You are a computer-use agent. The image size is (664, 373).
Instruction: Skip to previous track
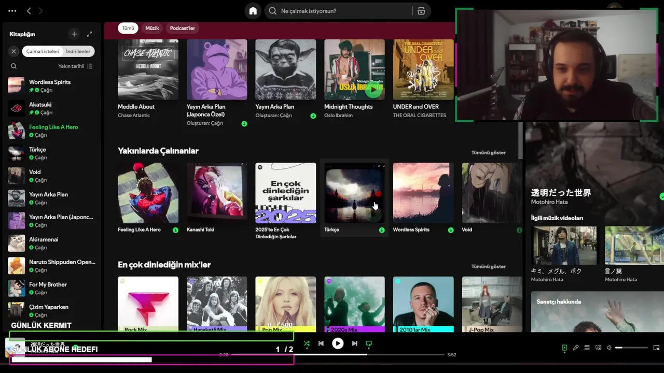coord(321,343)
